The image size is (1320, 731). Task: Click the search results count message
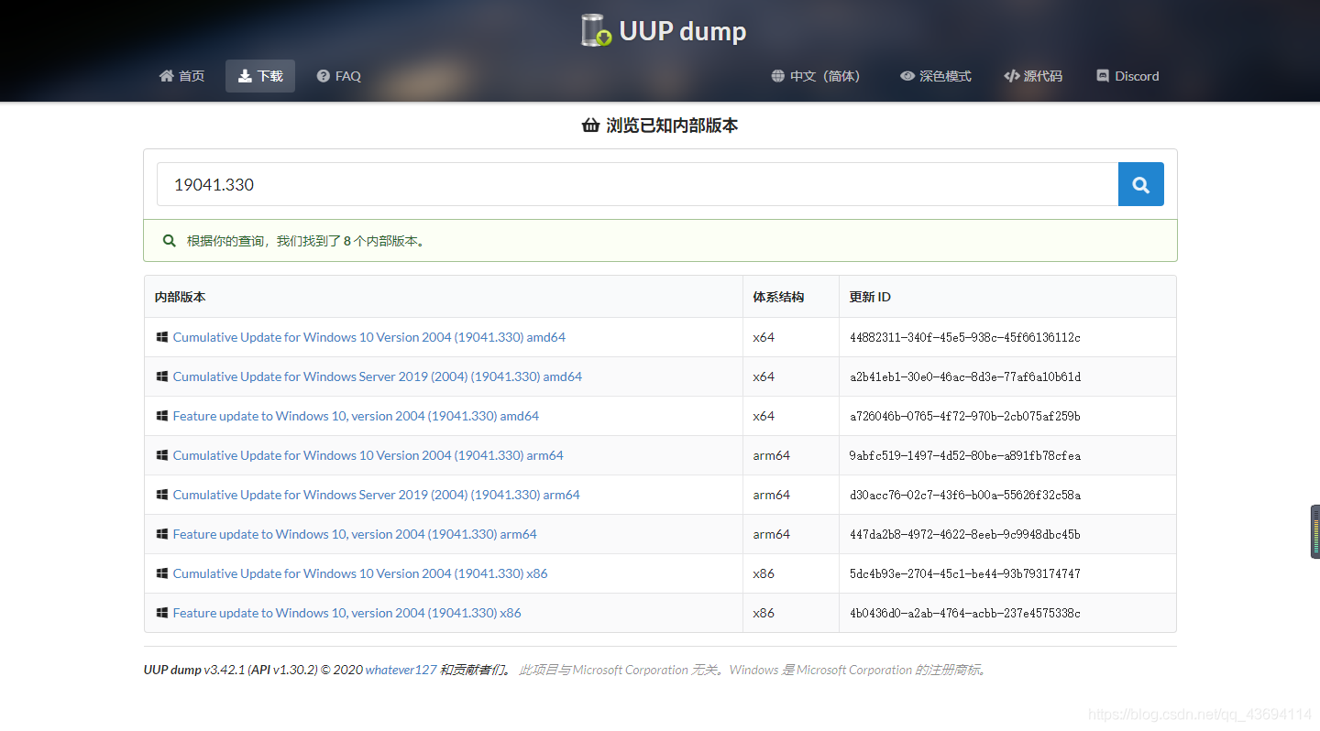click(x=660, y=241)
